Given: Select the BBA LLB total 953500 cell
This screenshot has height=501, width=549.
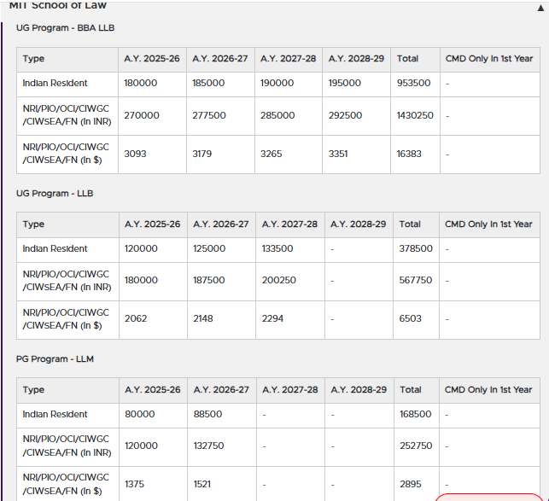Looking at the screenshot, I should tap(413, 84).
